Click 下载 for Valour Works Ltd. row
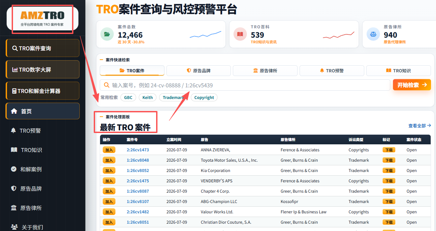The width and height of the screenshot is (436, 231). (x=389, y=212)
